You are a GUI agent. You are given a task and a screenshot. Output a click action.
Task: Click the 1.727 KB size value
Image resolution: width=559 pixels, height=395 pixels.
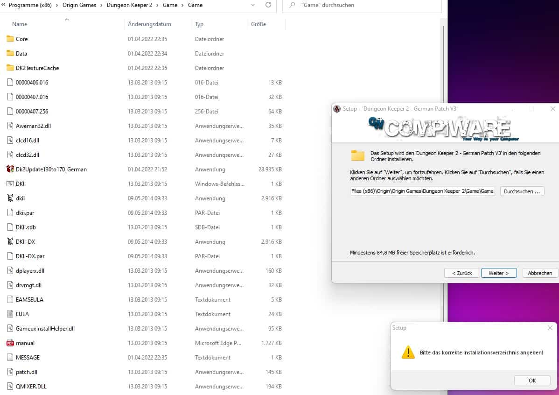(x=271, y=343)
